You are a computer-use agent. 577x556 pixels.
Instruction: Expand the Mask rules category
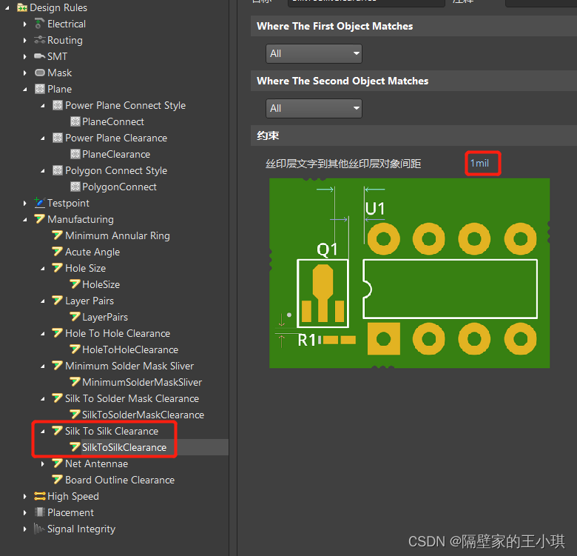(x=24, y=73)
